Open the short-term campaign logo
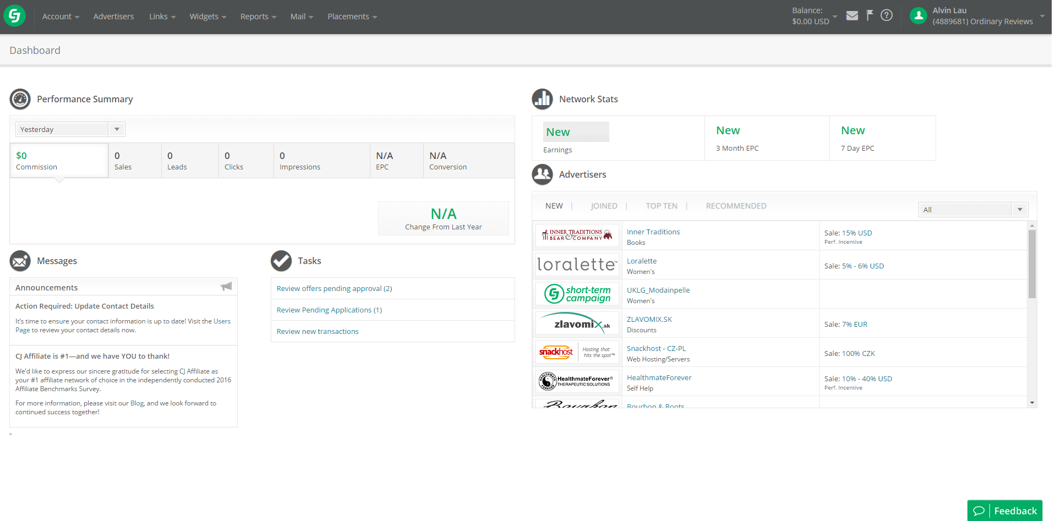Viewport: 1055px width, 521px height. click(x=577, y=294)
